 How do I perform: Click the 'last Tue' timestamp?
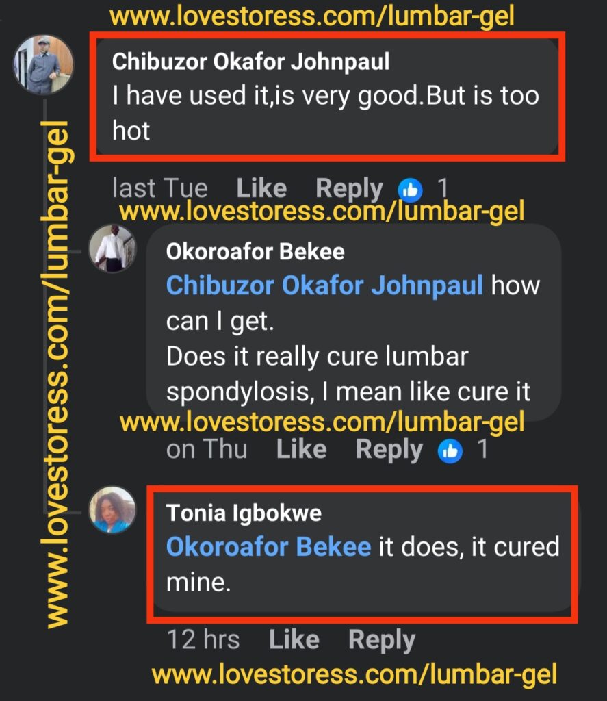pyautogui.click(x=160, y=188)
